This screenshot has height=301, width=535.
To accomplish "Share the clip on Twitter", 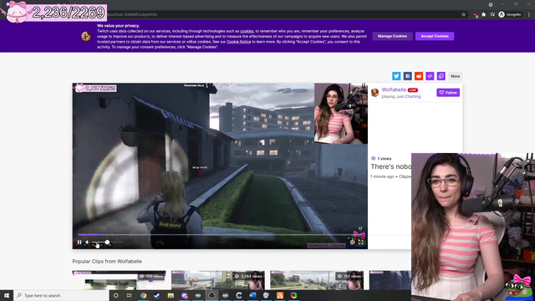I will click(x=396, y=76).
